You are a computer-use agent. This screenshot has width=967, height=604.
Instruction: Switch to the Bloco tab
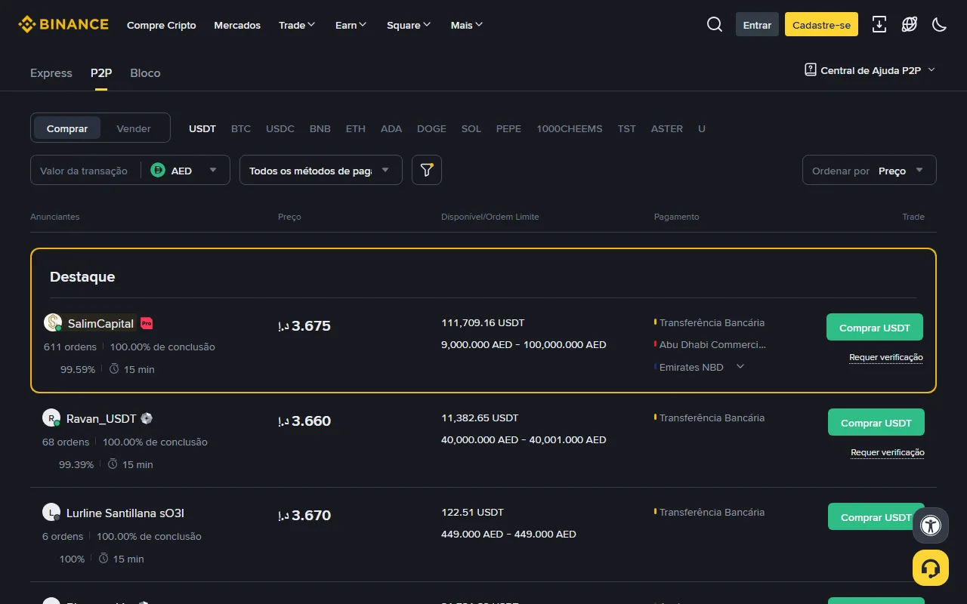[x=145, y=73]
